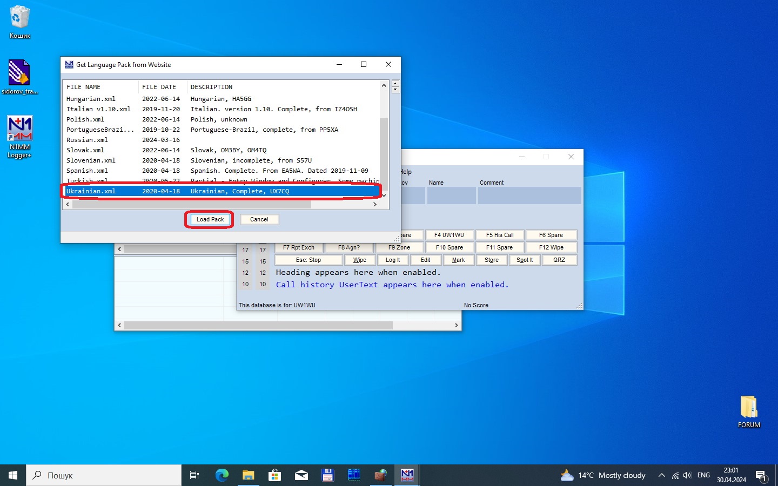Viewport: 778px width, 486px height.
Task: Open the floppy disk app on taskbar
Action: tap(327, 475)
